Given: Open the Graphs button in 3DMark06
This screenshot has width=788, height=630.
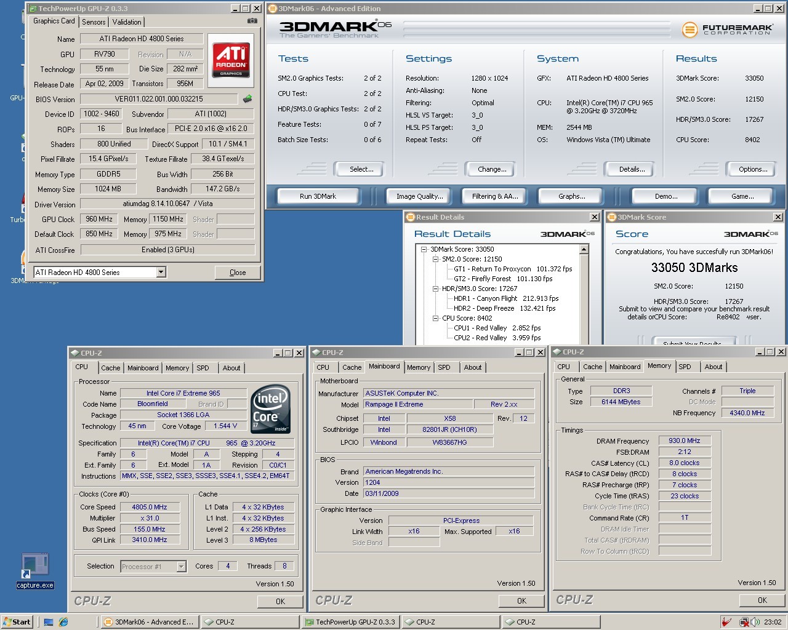Looking at the screenshot, I should pyautogui.click(x=572, y=196).
